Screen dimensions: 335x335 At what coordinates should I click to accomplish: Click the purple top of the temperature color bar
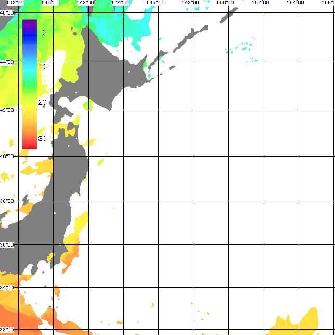pos(30,23)
